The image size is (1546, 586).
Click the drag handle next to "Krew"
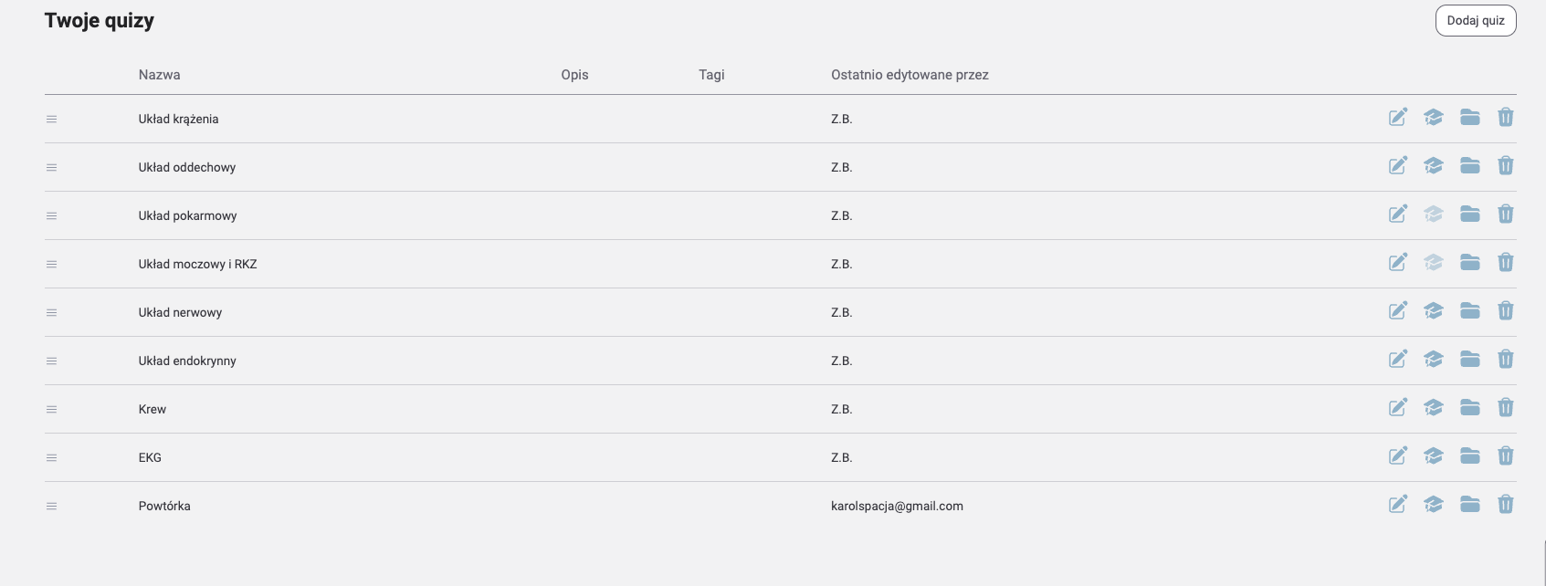[x=51, y=408]
